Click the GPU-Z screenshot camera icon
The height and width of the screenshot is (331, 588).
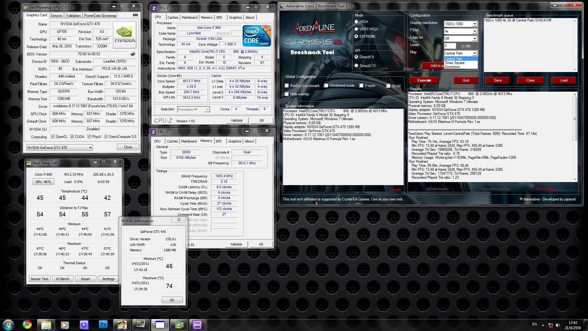click(135, 15)
